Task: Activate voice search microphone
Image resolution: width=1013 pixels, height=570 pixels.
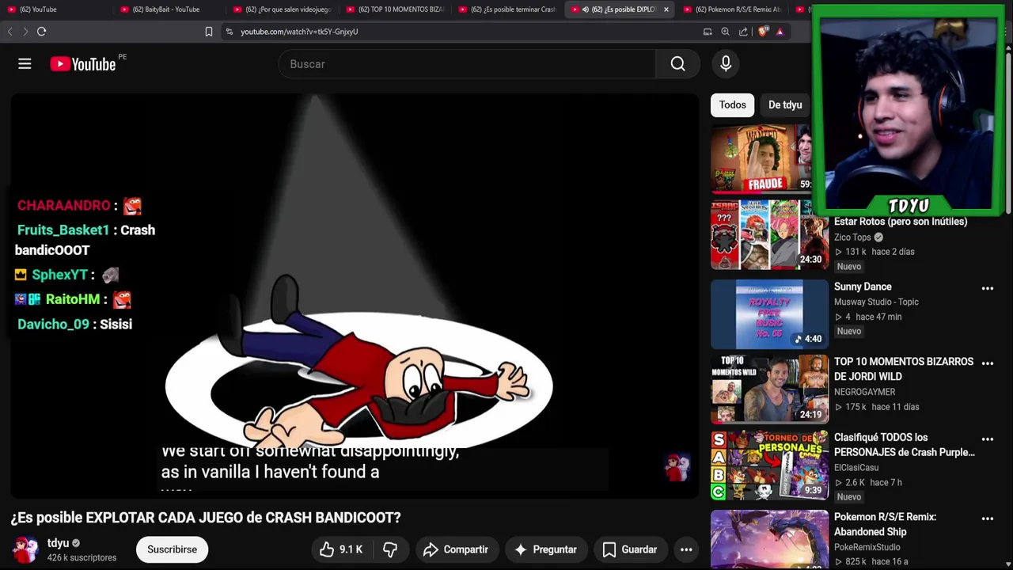Action: [x=726, y=64]
